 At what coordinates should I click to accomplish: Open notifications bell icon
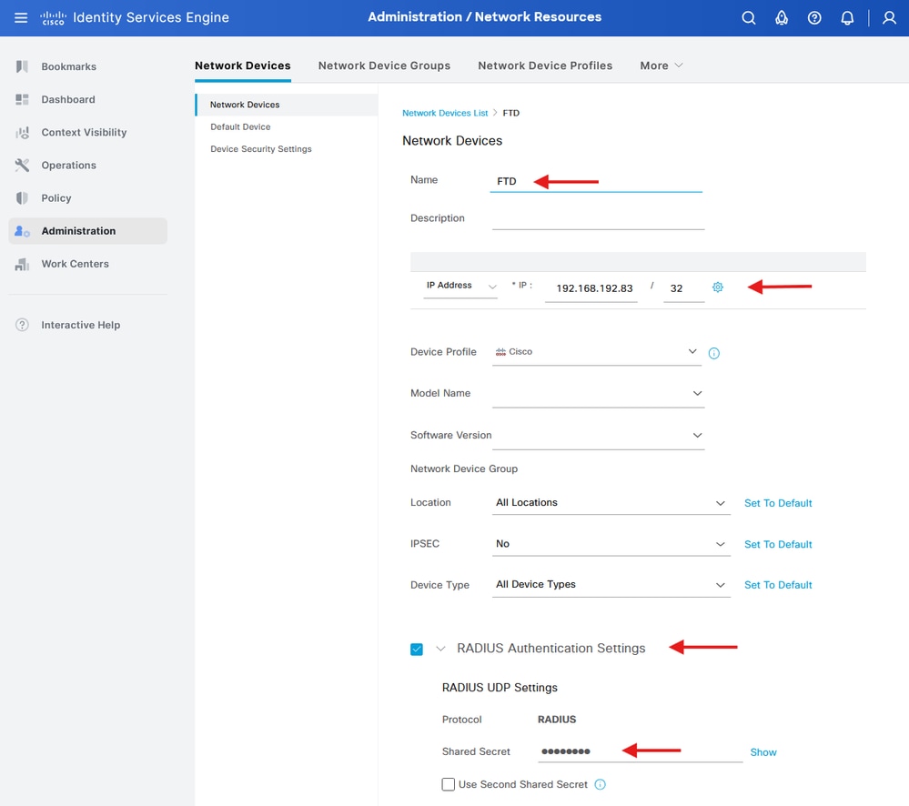pyautogui.click(x=847, y=18)
